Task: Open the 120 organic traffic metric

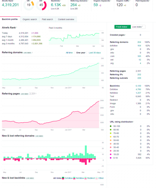Action: pos(120,5)
